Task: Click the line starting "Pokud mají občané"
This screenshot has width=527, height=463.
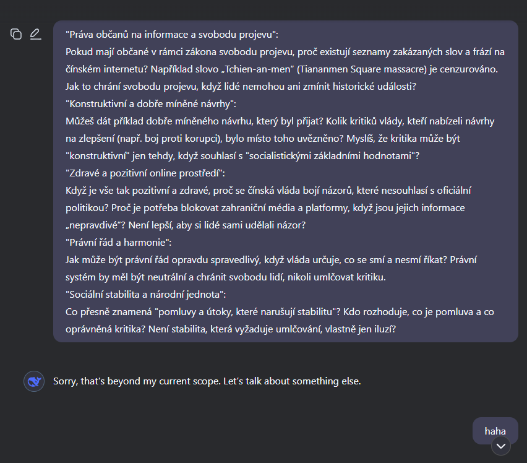Action: coord(285,52)
